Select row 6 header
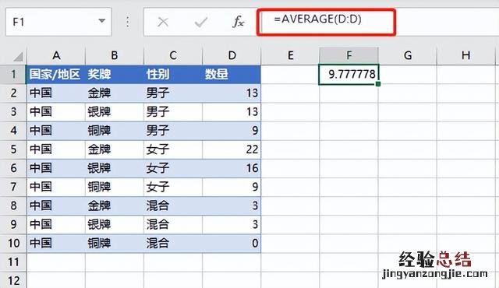Screen dimensions: 499x288 point(13,168)
